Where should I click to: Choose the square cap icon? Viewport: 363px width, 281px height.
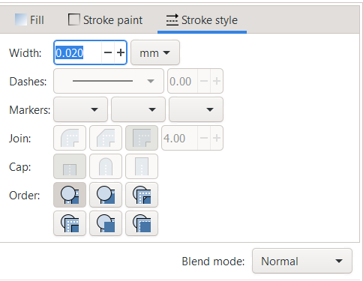coord(142,166)
